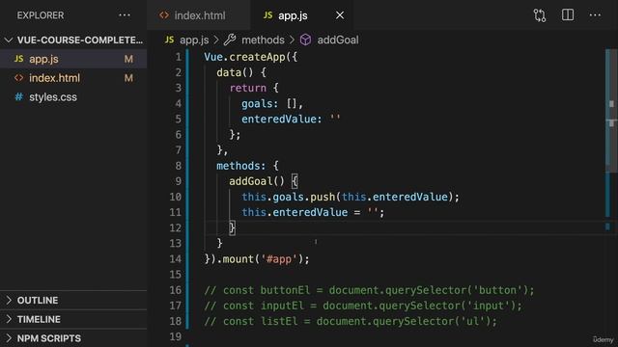
Task: Click push on line 10
Action: click(323, 197)
